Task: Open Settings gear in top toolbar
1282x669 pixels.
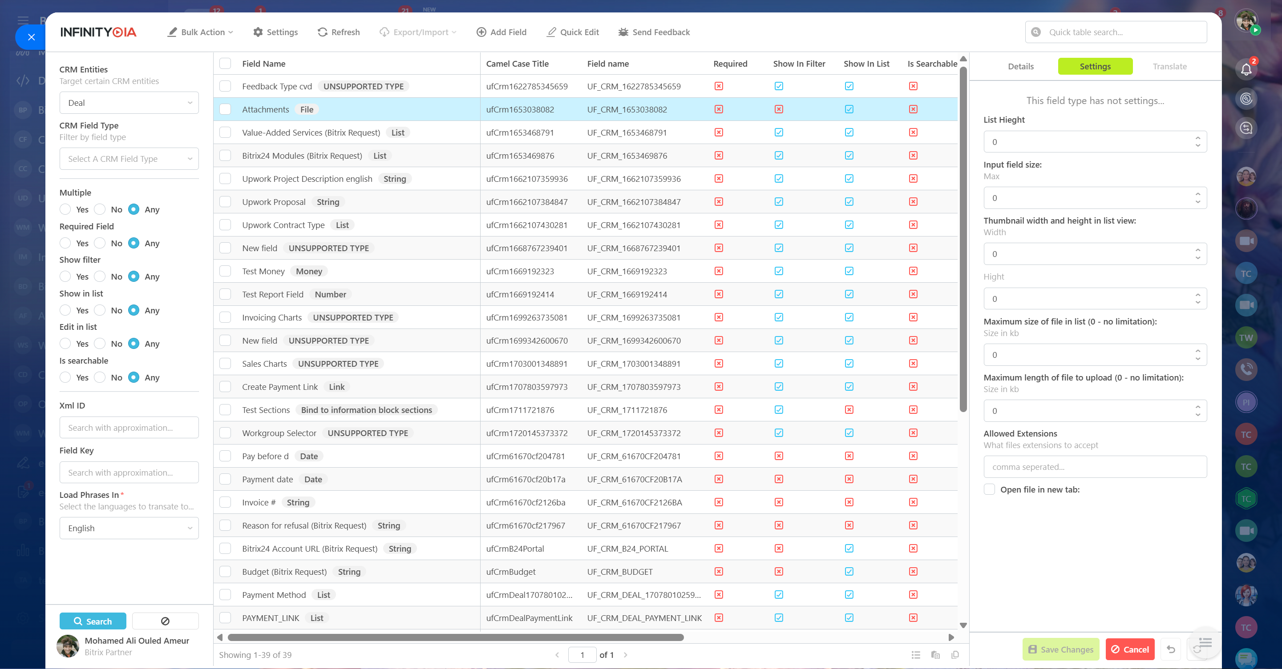Action: pyautogui.click(x=258, y=32)
